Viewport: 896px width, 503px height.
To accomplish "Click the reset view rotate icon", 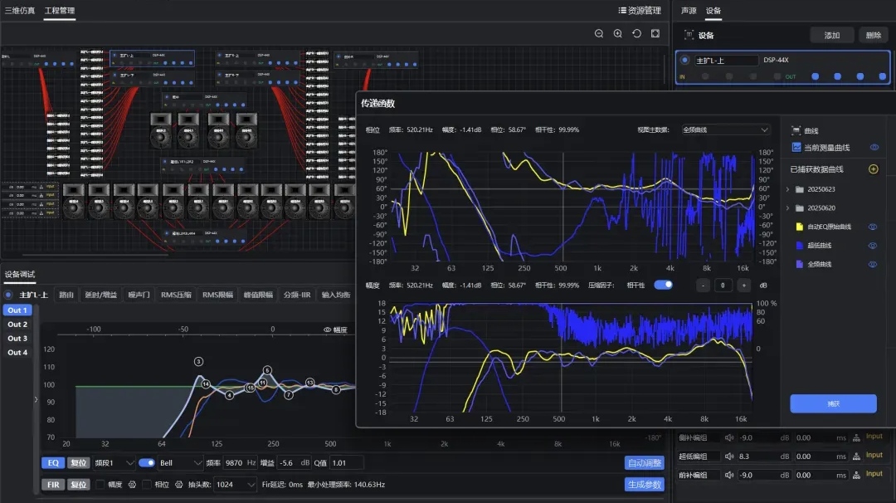I will (636, 33).
